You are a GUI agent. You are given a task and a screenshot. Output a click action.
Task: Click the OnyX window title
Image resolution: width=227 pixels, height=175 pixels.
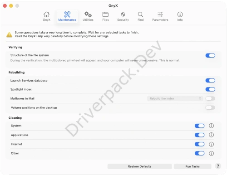[x=113, y=5]
